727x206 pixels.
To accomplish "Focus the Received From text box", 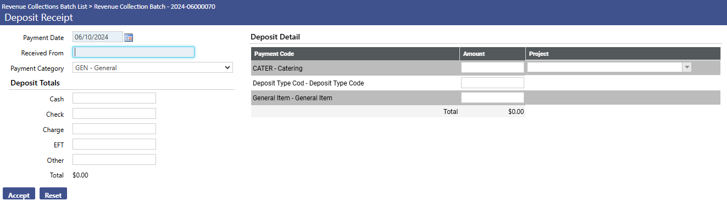I will (x=134, y=52).
